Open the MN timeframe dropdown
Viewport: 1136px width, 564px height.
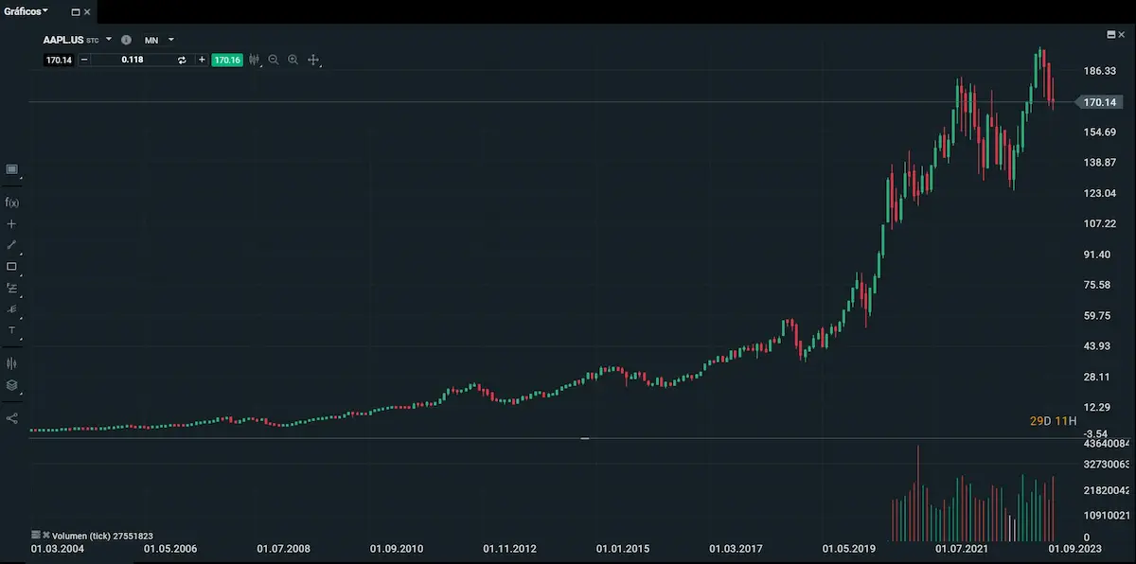click(x=171, y=40)
